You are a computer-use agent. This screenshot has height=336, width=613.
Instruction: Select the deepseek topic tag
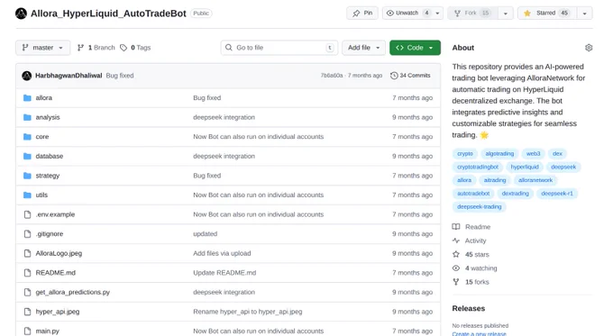(563, 167)
